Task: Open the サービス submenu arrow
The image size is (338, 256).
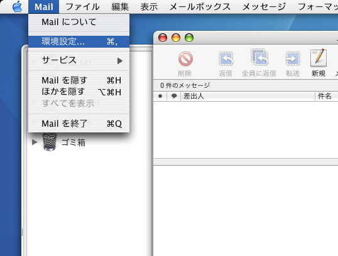Action: 120,61
